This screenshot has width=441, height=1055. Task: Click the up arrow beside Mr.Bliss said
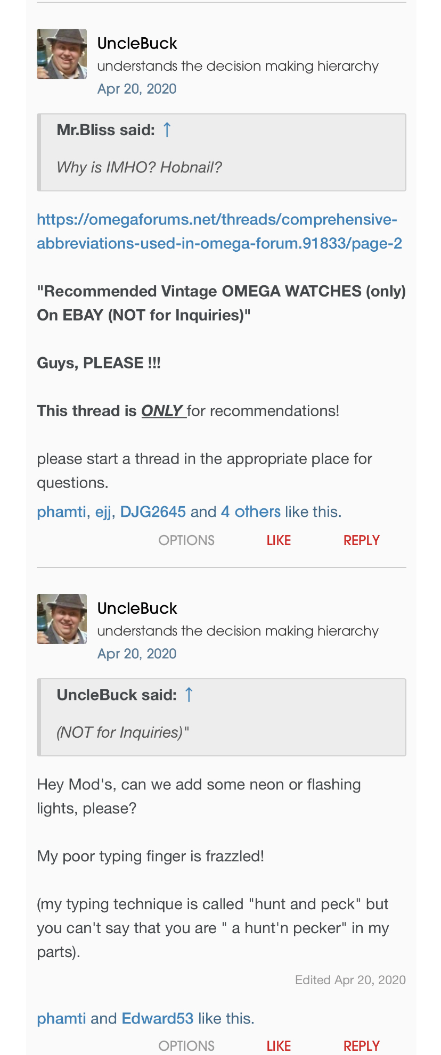point(167,130)
